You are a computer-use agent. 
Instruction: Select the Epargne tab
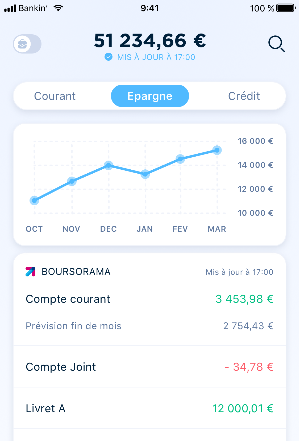pos(150,96)
